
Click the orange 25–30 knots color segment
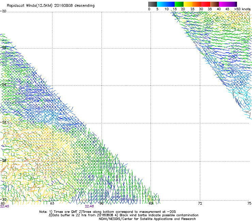197,4
